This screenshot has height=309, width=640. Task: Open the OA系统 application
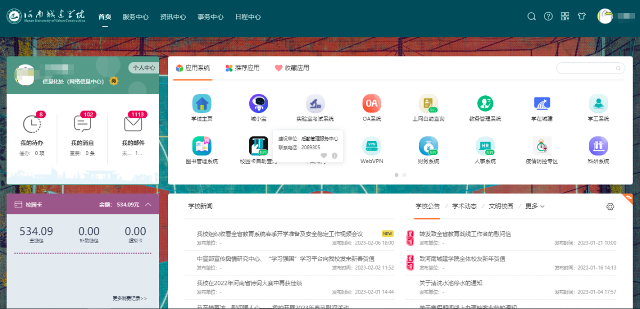click(x=372, y=103)
